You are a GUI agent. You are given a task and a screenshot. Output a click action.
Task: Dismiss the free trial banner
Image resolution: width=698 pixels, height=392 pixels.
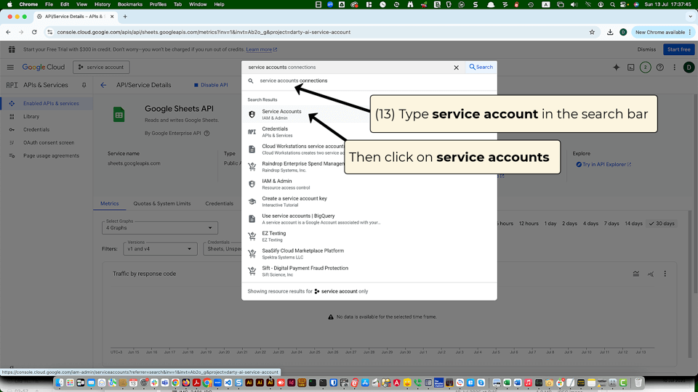(x=646, y=49)
